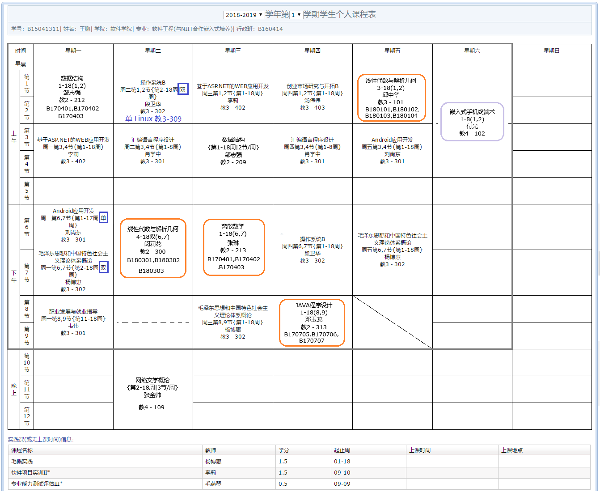Click the 上午 period label

coord(14,137)
